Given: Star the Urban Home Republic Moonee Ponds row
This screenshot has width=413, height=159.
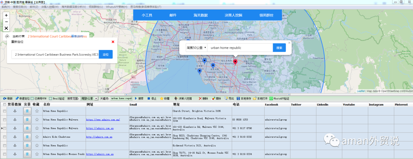Looking at the screenshot, I should coord(37,154).
